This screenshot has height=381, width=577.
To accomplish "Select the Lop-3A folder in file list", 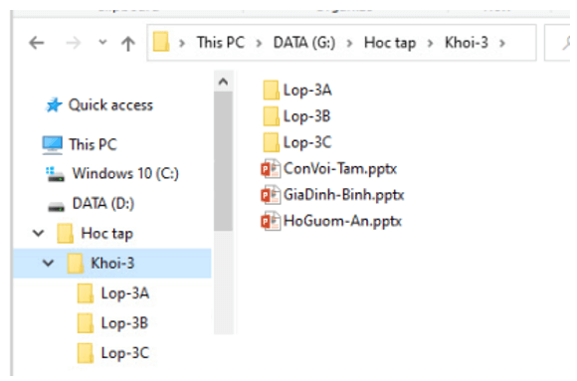I will (x=297, y=91).
